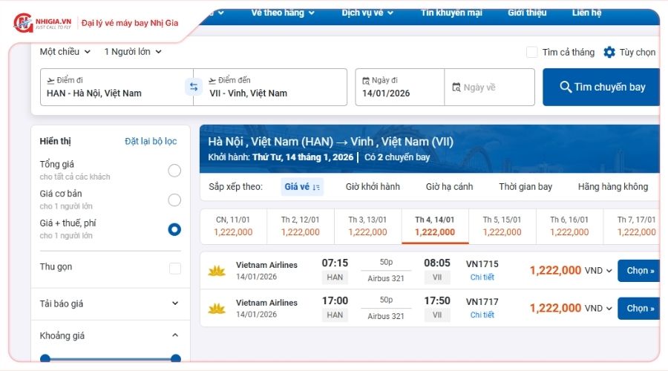Select the Th 2, 12/01 date tab
This screenshot has height=371, width=668.
[x=301, y=226]
